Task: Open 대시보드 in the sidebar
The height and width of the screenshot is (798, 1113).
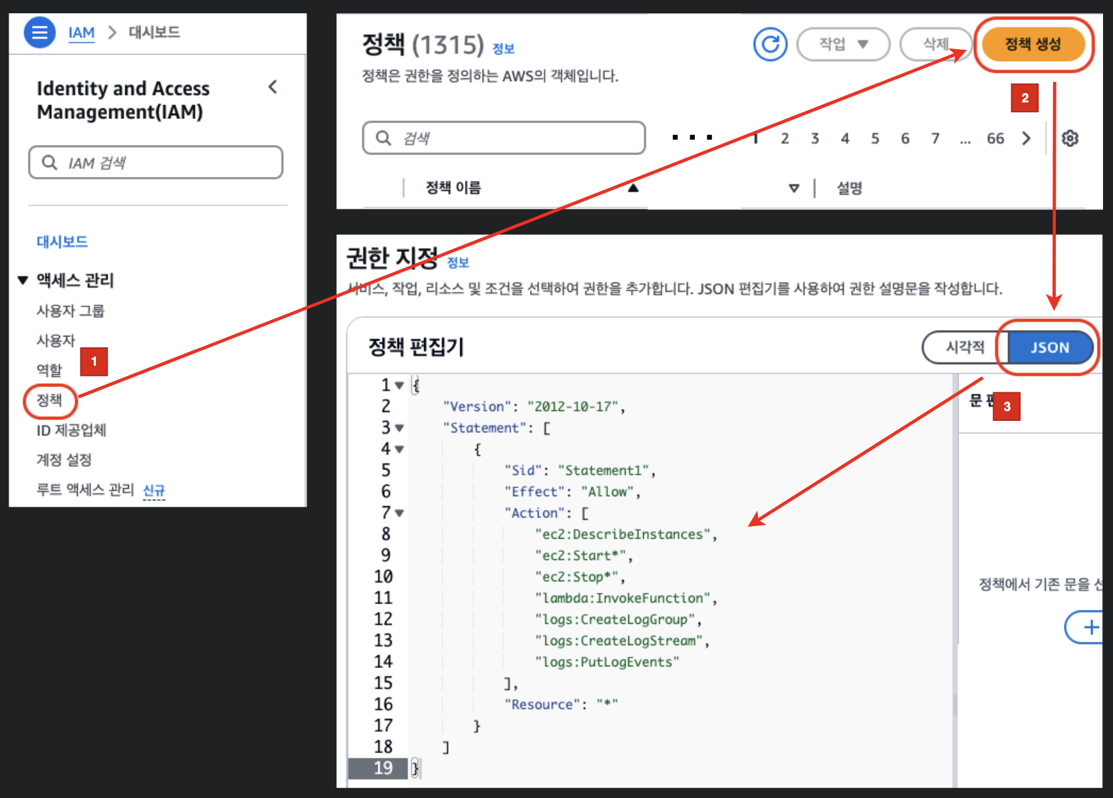Action: [x=62, y=241]
